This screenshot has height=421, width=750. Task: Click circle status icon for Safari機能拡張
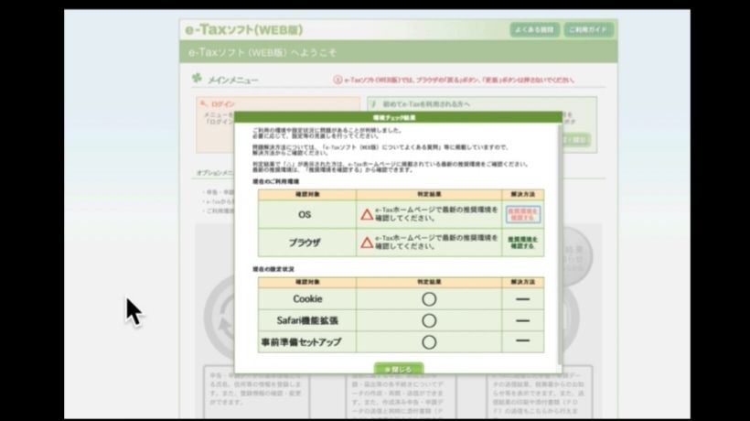click(429, 321)
